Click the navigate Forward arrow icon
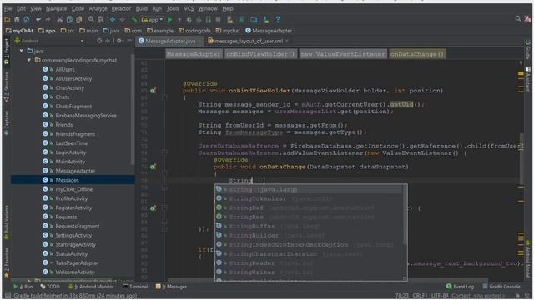The image size is (534, 300). pos(123,20)
